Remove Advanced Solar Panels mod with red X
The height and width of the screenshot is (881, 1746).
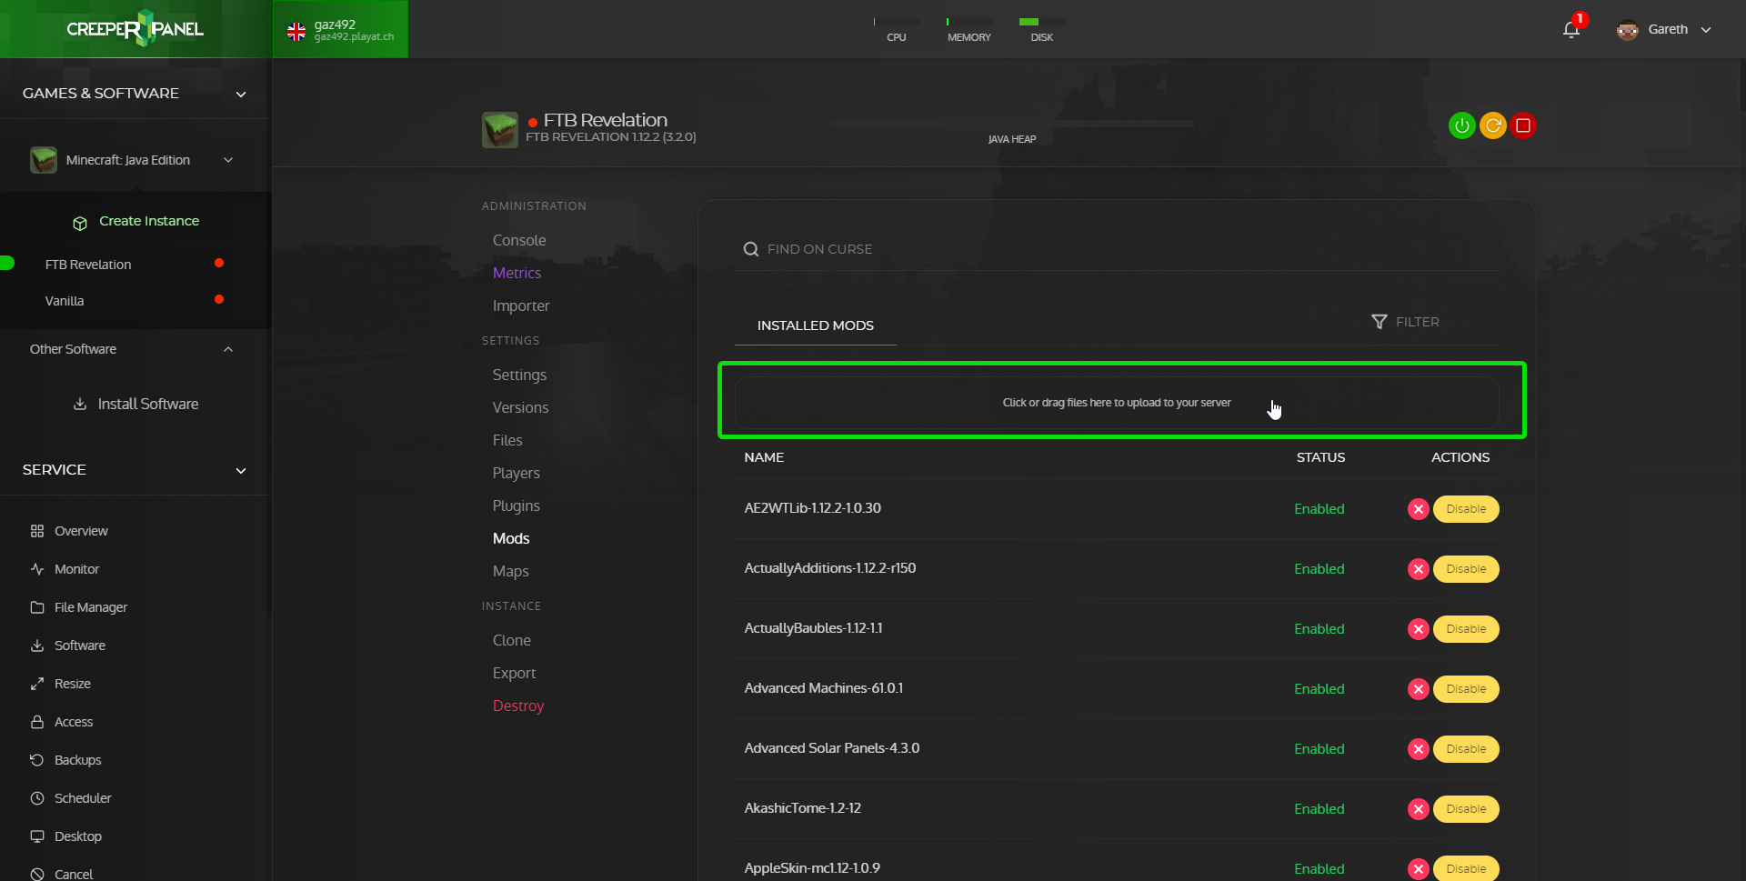(1418, 749)
